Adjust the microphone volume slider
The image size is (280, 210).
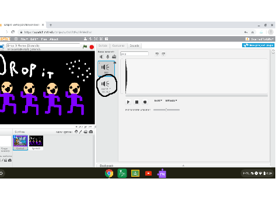pyautogui.click(x=166, y=110)
